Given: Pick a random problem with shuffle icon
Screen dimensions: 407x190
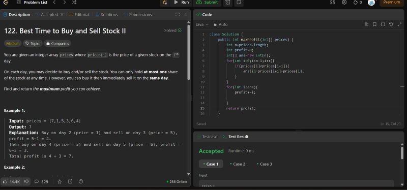Looking at the screenshot, I should [74, 3].
